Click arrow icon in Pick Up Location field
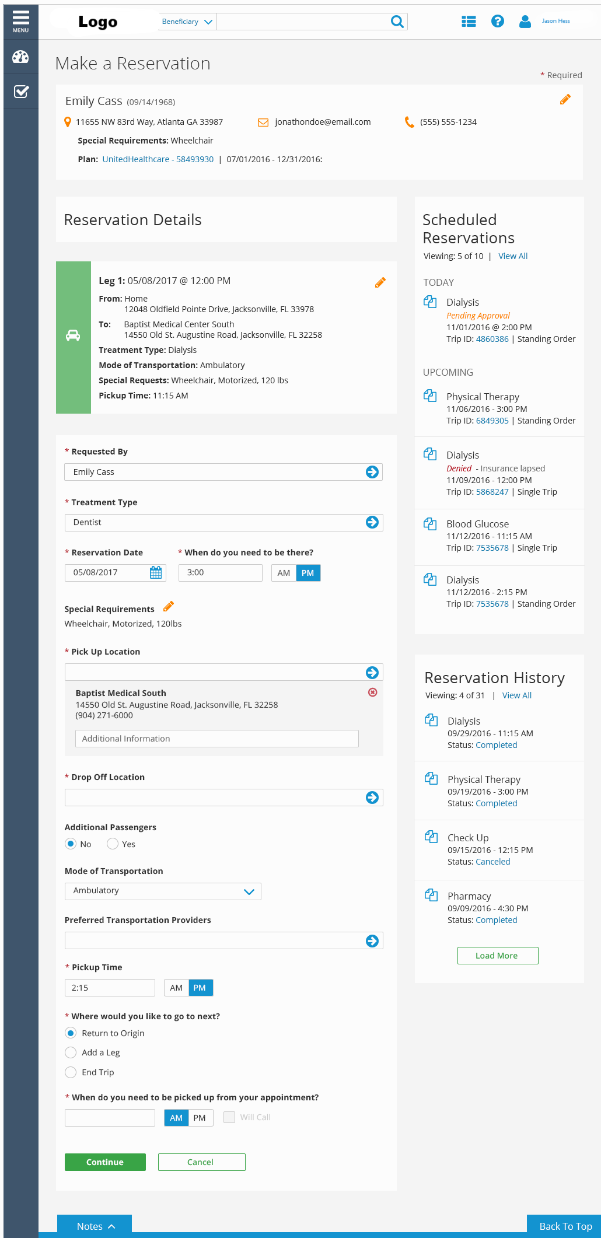Screen dimensions: 601x1238 point(372,673)
